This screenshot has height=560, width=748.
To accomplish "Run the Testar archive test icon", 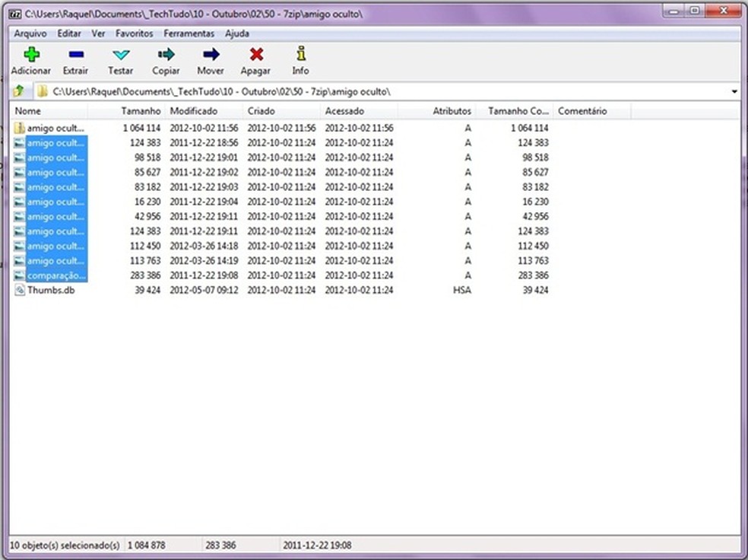I will [120, 55].
